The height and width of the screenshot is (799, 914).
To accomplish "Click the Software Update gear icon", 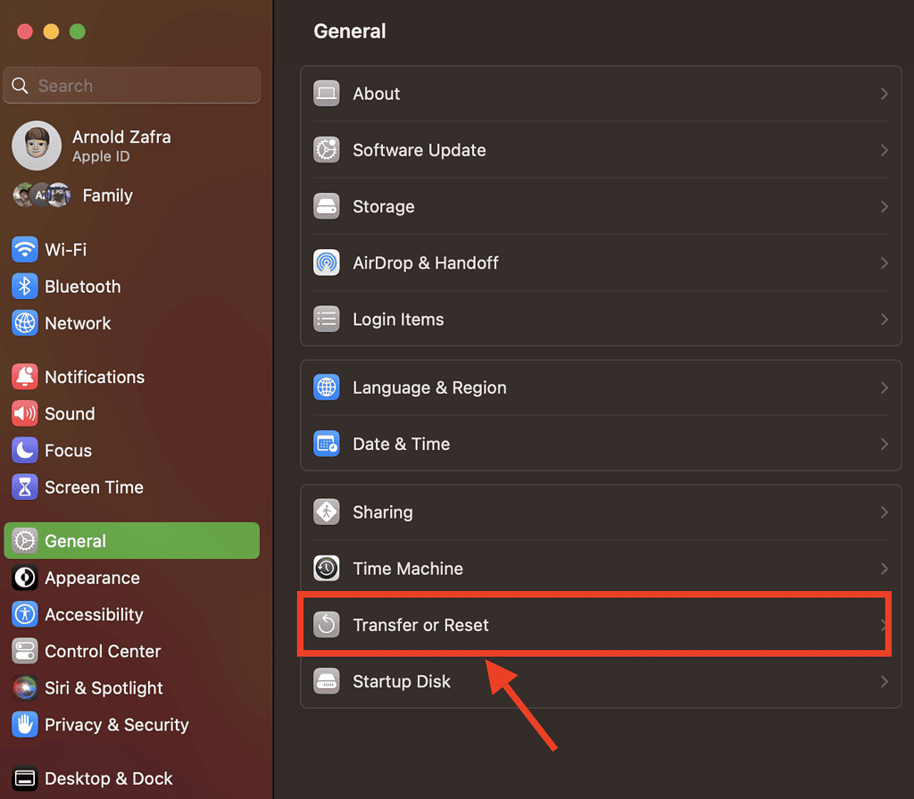I will click(326, 150).
